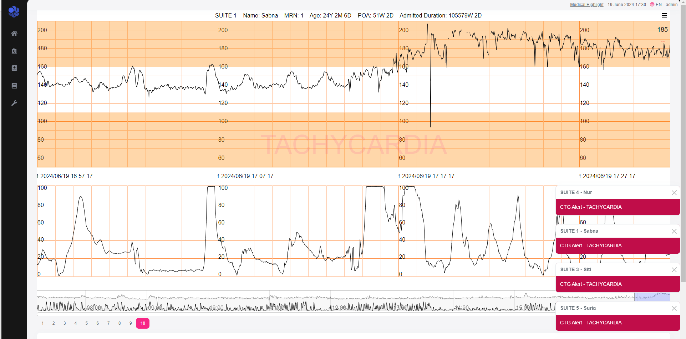Go to Home via sidebar house icon
The height and width of the screenshot is (339, 686).
tap(14, 33)
